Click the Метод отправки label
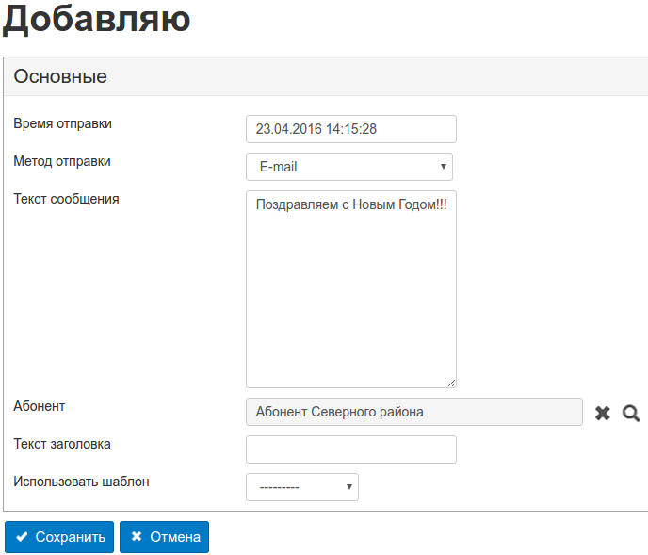The width and height of the screenshot is (648, 555). point(62,161)
